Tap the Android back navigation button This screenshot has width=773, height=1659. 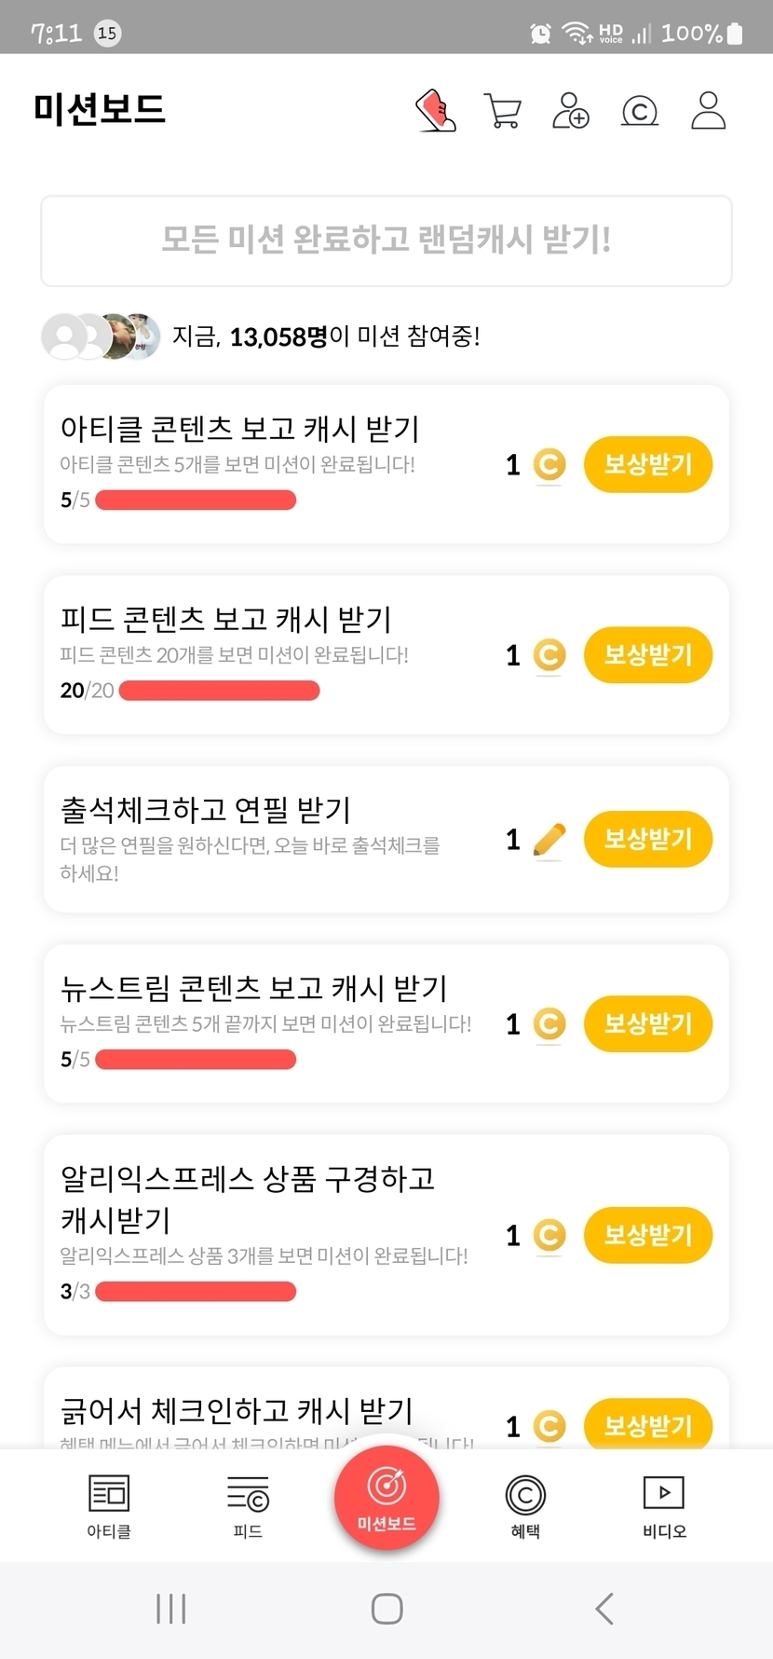point(604,1608)
